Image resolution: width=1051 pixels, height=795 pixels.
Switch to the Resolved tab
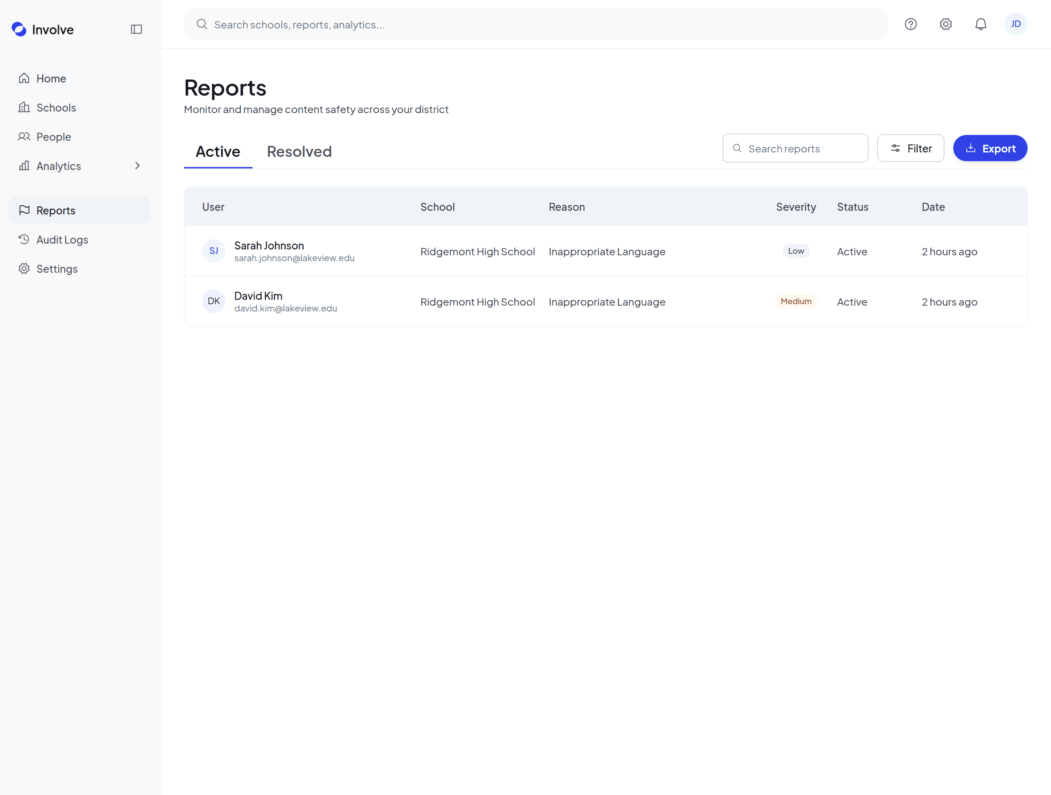pyautogui.click(x=299, y=151)
